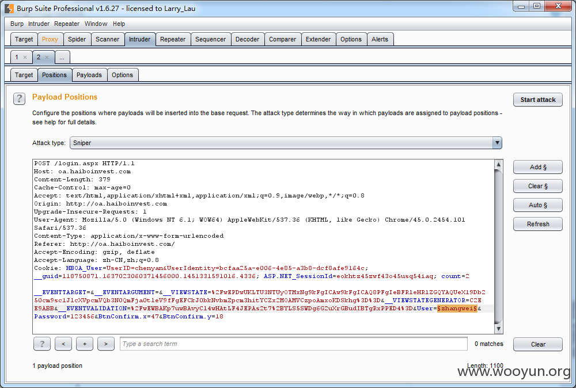Screen dimensions: 576x388
Task: Switch to the Decoder tab
Action: click(x=247, y=39)
